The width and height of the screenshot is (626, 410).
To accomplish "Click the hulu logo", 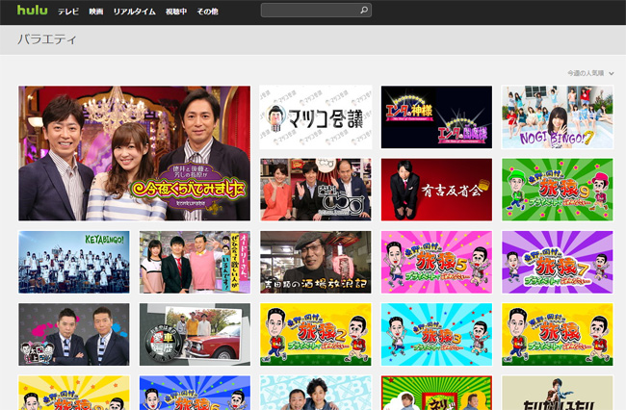I will click(32, 11).
